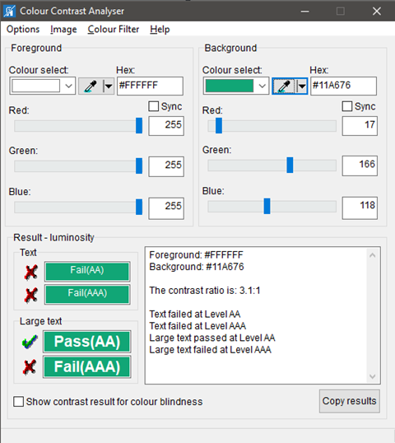Open foreground Colour select dropdown
The image size is (395, 443).
[42, 86]
